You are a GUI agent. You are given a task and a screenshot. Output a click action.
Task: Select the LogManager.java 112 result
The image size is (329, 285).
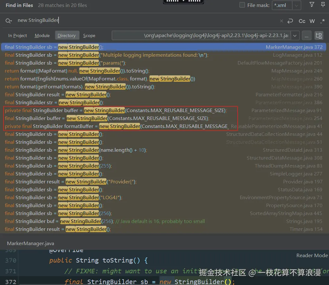(x=164, y=55)
